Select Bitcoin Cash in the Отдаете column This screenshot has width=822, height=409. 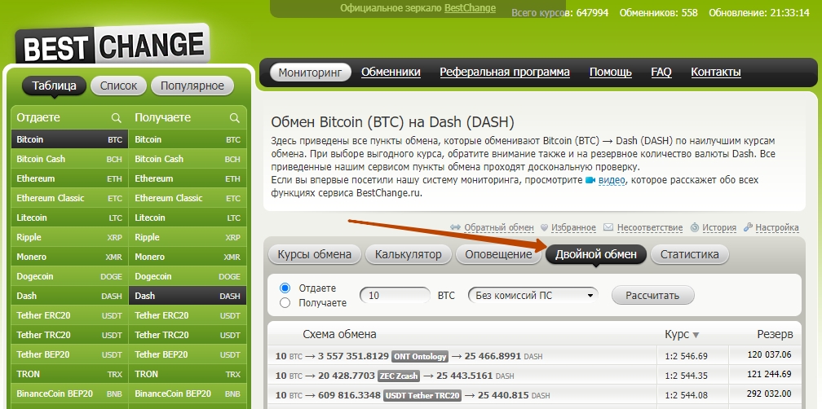69,159
